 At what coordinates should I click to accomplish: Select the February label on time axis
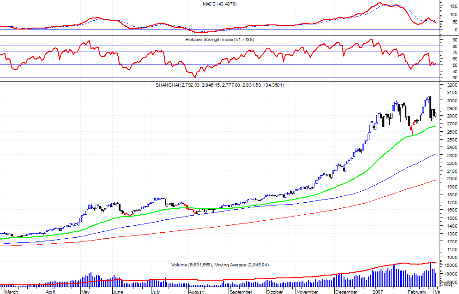point(417,292)
